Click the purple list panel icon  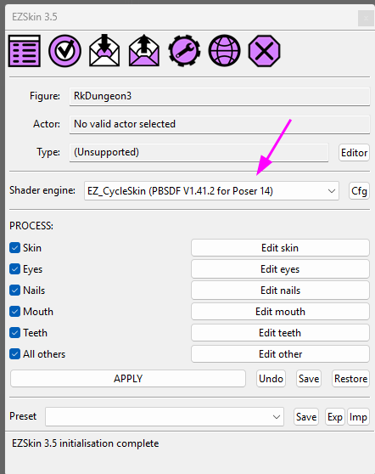click(x=25, y=51)
